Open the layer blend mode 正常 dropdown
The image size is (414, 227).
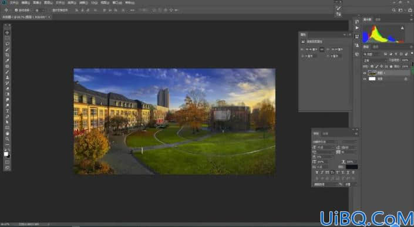(x=374, y=60)
